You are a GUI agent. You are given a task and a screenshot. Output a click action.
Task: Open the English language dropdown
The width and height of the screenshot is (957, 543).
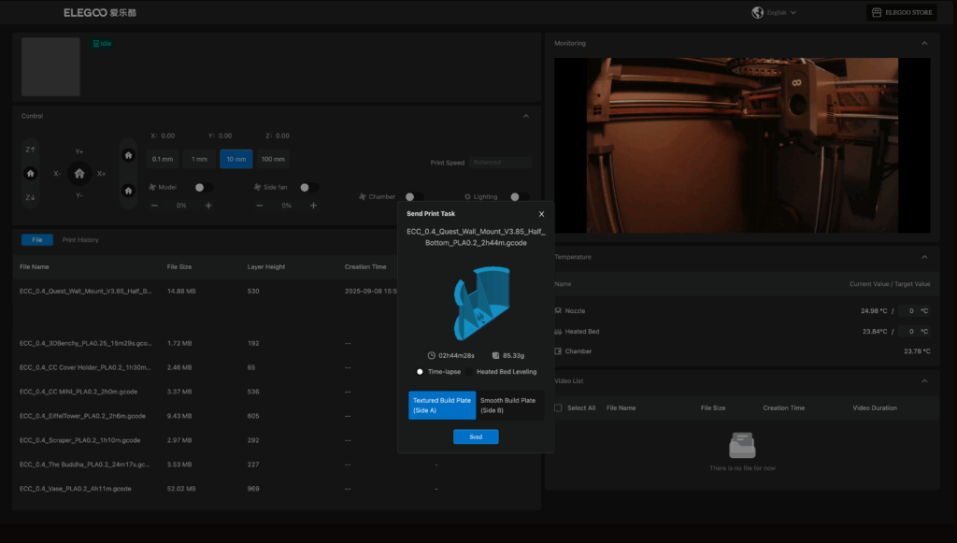pos(781,12)
